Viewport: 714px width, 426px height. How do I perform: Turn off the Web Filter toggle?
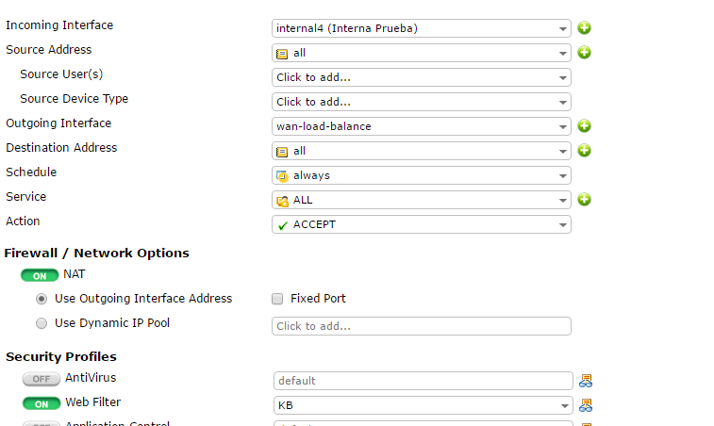(x=41, y=403)
